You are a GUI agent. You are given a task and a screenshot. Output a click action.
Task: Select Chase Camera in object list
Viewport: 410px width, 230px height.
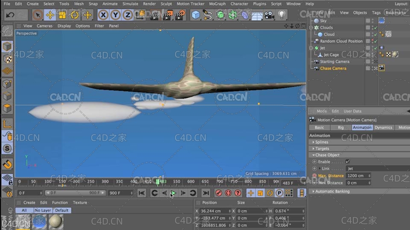tap(333, 69)
